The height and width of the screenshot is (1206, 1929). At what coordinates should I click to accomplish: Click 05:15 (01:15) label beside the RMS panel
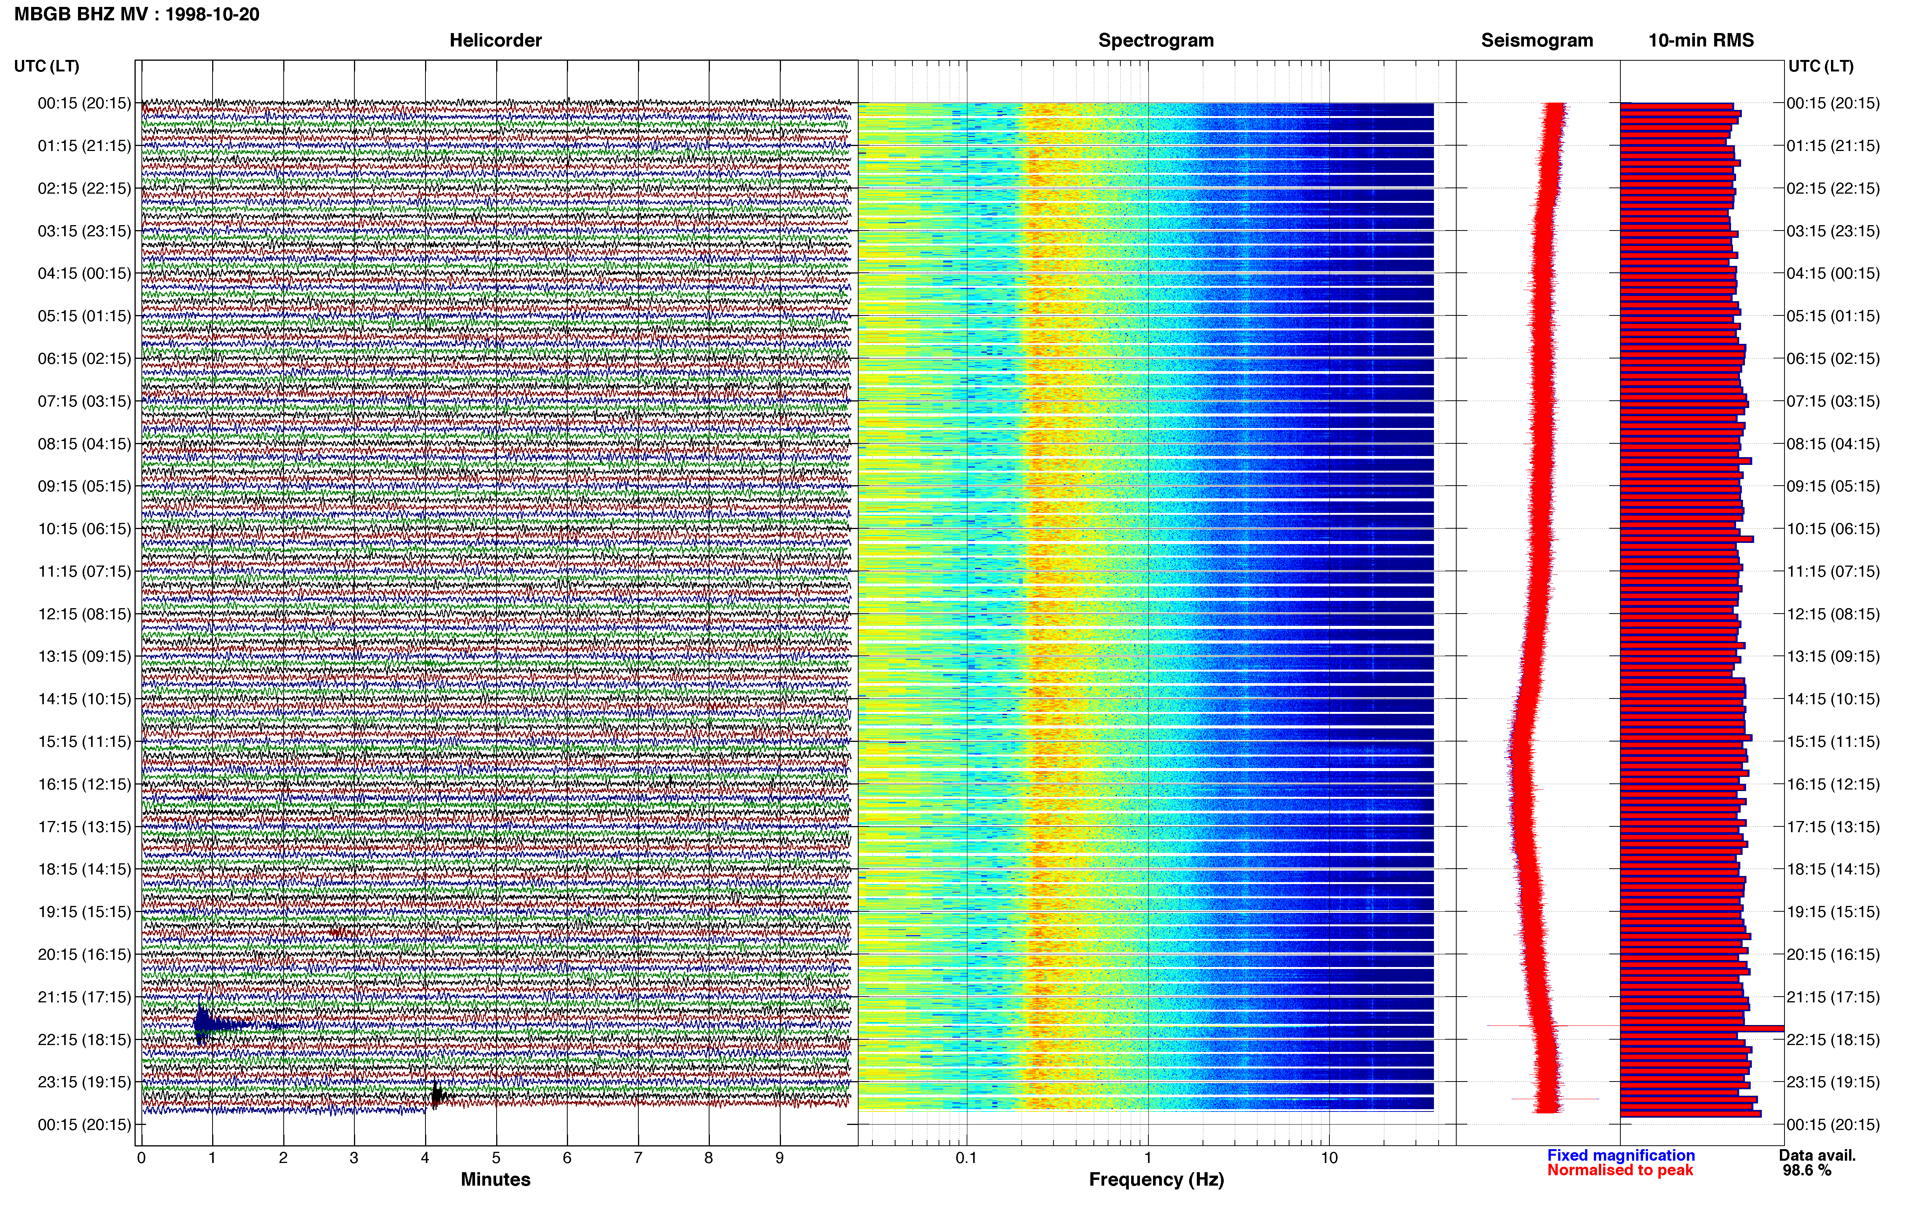point(1833,316)
